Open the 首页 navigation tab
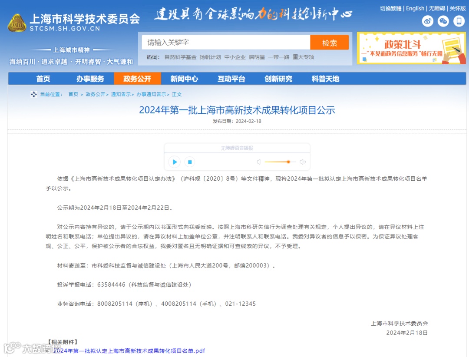 pyautogui.click(x=43, y=79)
